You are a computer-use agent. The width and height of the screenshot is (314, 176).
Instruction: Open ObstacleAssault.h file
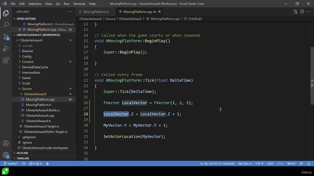[44, 121]
